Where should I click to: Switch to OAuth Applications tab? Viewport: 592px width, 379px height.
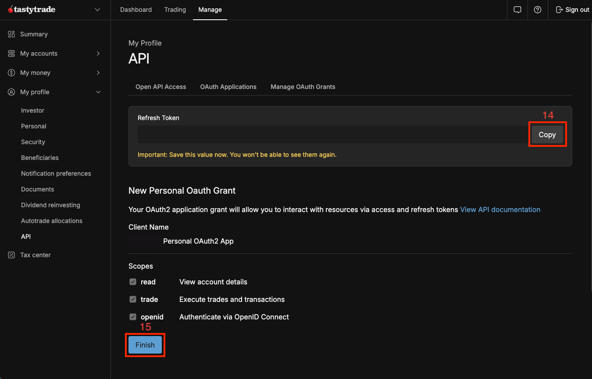(228, 87)
